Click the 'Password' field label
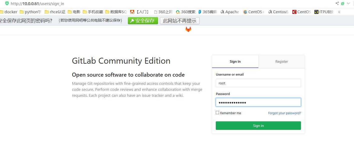This screenshot has width=354, height=149. 223,94
